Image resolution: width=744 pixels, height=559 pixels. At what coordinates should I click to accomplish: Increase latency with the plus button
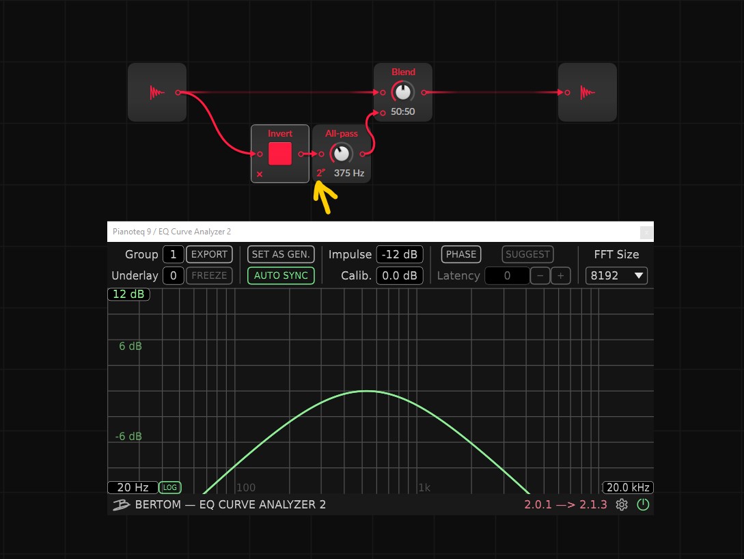(560, 275)
